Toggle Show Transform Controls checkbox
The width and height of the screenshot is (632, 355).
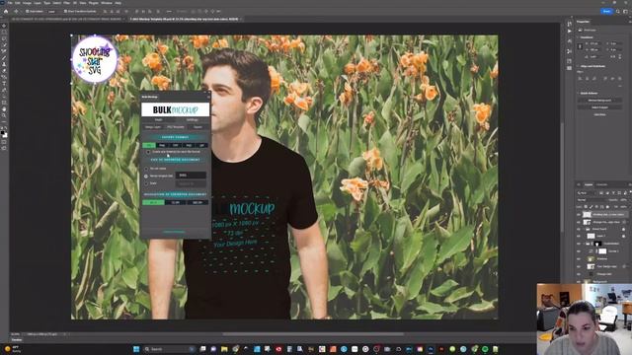point(65,11)
